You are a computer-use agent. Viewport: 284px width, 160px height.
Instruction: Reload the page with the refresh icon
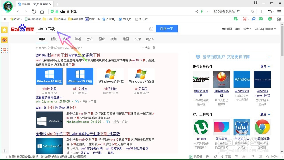(x=34, y=11)
